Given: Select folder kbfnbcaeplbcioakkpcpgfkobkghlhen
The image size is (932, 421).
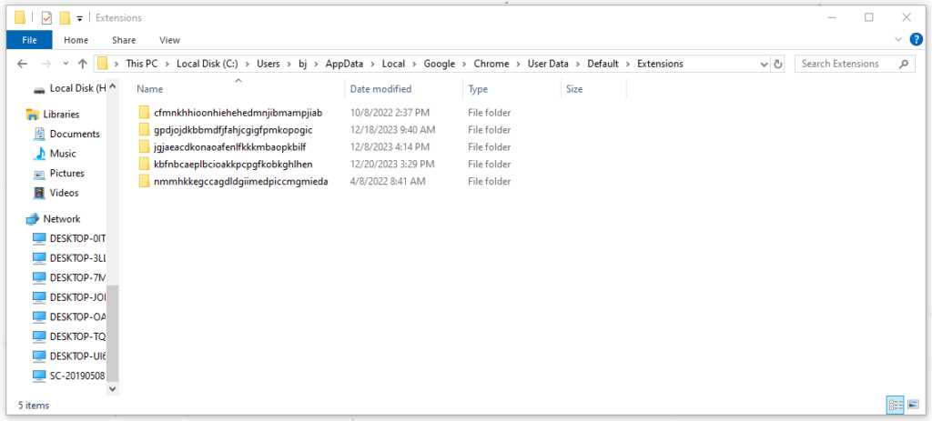Looking at the screenshot, I should [x=233, y=164].
